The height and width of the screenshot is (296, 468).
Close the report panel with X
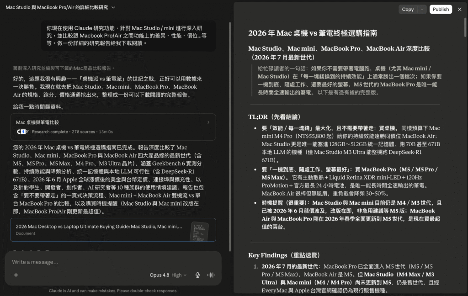[x=460, y=9]
